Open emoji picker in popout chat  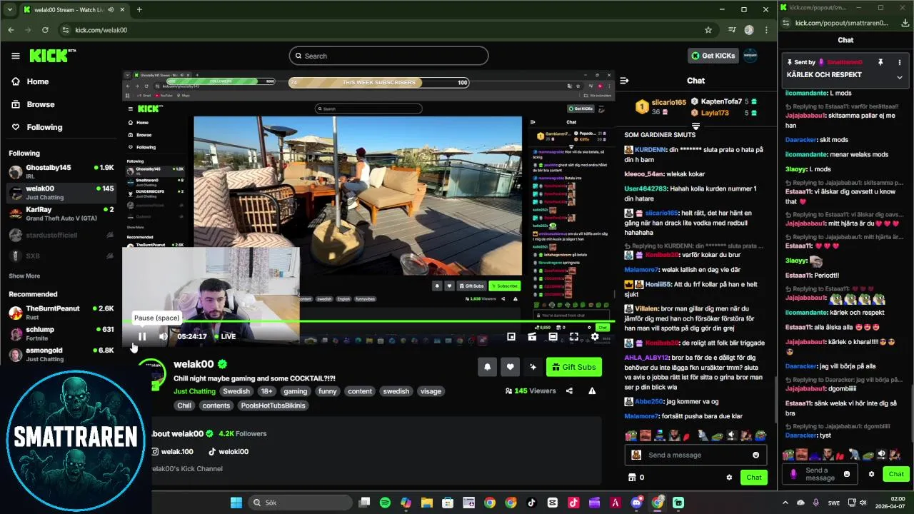847,474
